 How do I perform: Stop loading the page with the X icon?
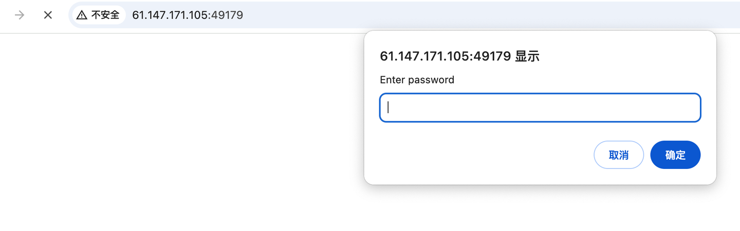pos(48,15)
